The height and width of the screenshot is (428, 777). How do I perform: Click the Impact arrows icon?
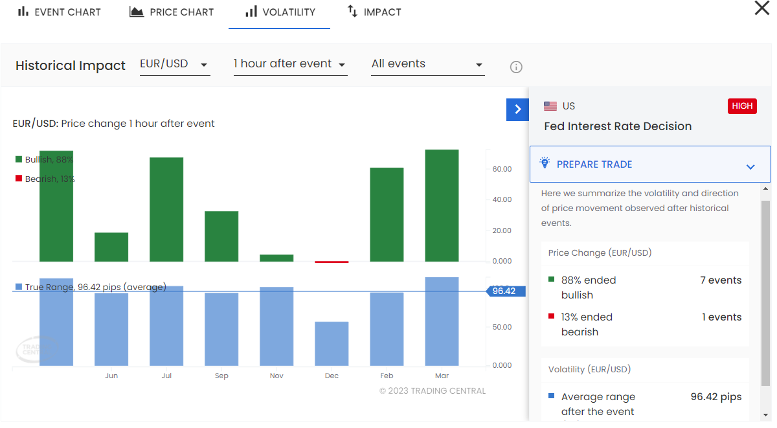pos(352,12)
